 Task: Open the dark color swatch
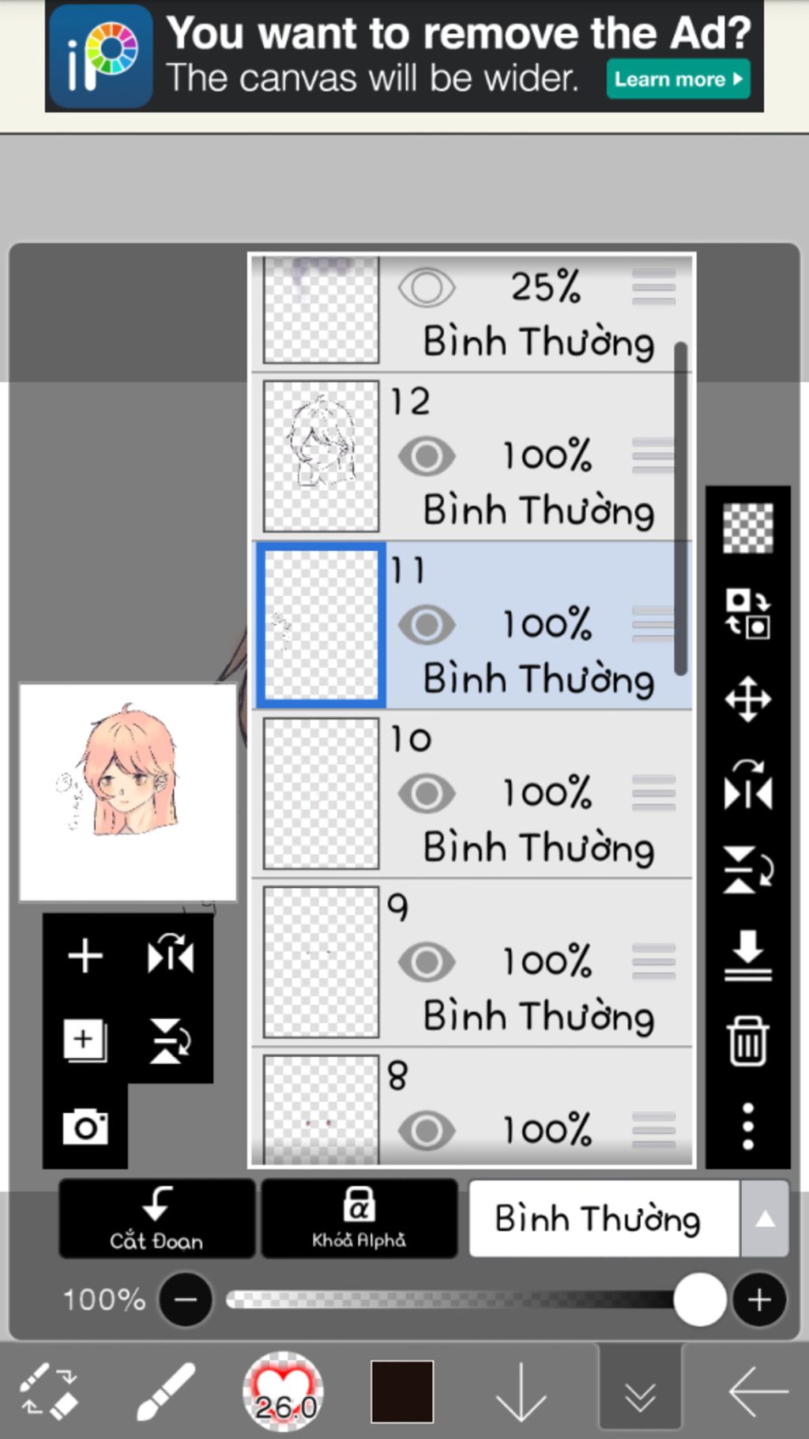click(402, 1392)
